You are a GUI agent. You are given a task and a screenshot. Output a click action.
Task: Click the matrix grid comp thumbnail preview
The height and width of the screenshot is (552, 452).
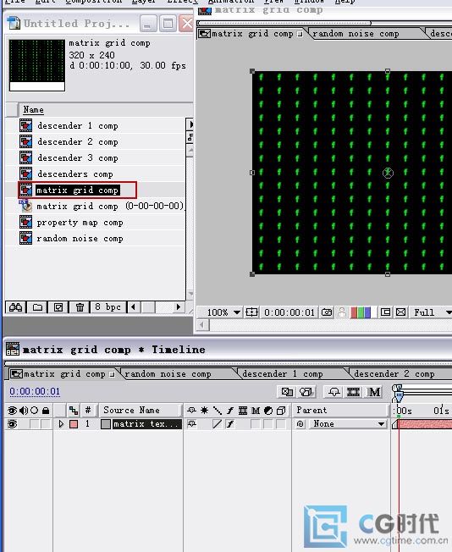37,65
